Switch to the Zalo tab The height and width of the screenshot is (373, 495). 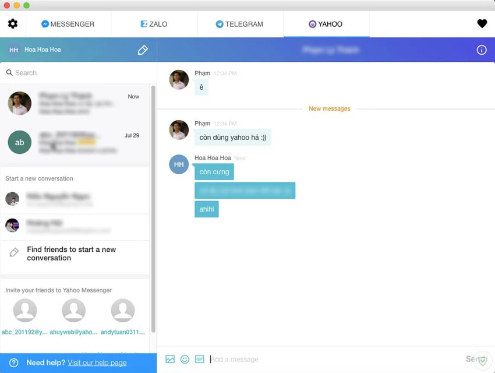click(x=154, y=24)
